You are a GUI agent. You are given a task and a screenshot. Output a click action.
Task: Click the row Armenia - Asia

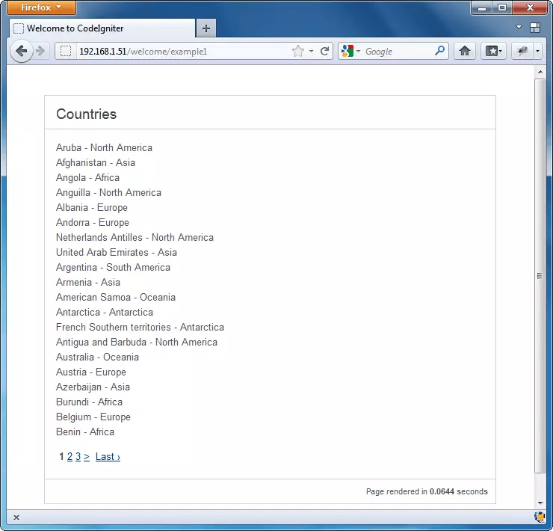(x=88, y=282)
